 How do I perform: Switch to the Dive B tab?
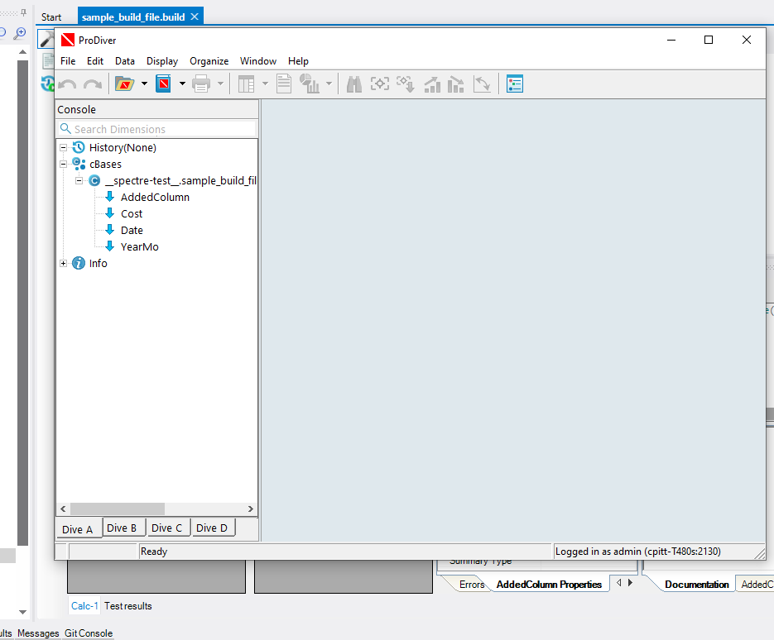pyautogui.click(x=123, y=528)
